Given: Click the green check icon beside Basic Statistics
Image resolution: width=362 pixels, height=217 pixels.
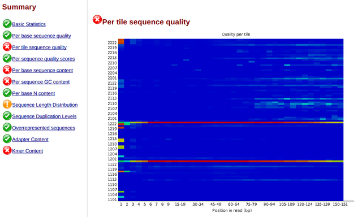Looking at the screenshot, I should point(7,24).
